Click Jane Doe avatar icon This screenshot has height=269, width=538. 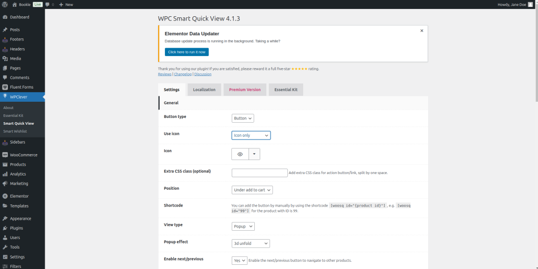530,4
